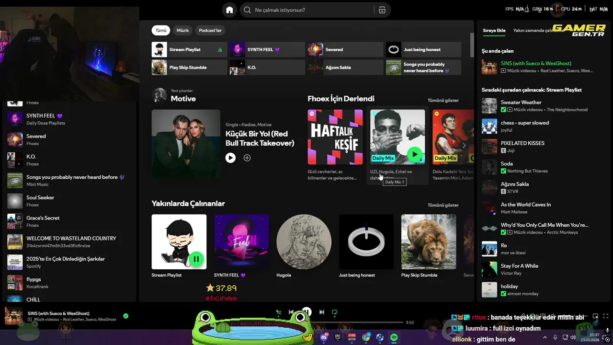Open SYNTH FEEL shortcut tile

pos(267,49)
